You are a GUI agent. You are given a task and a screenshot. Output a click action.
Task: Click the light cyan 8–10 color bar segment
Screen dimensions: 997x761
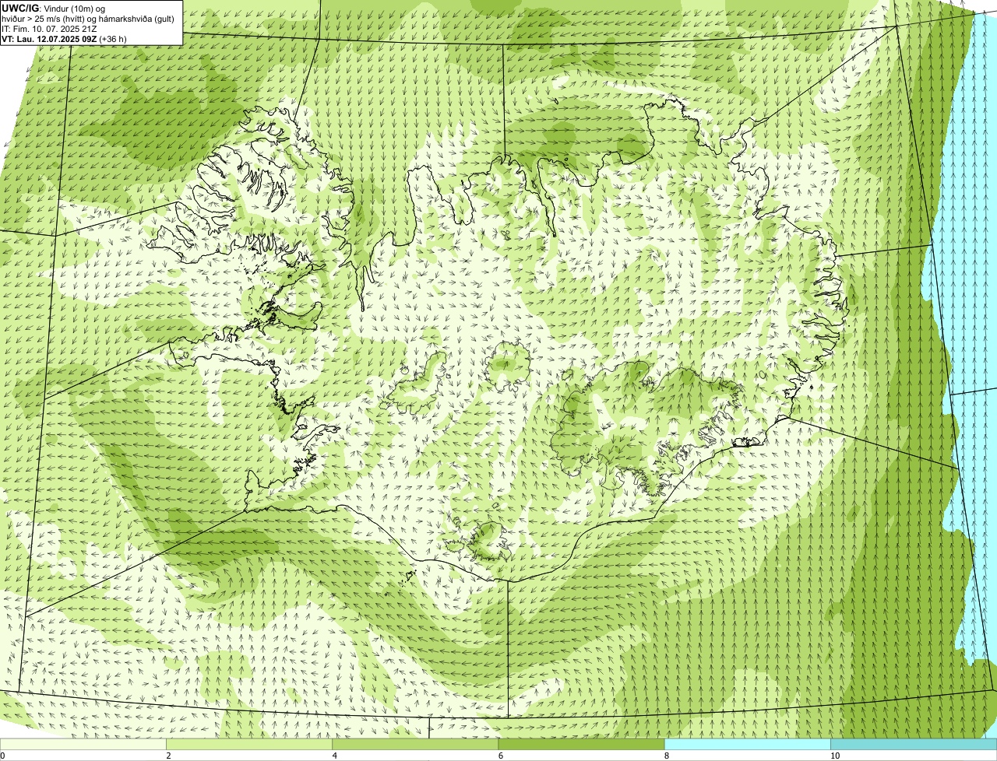(747, 745)
